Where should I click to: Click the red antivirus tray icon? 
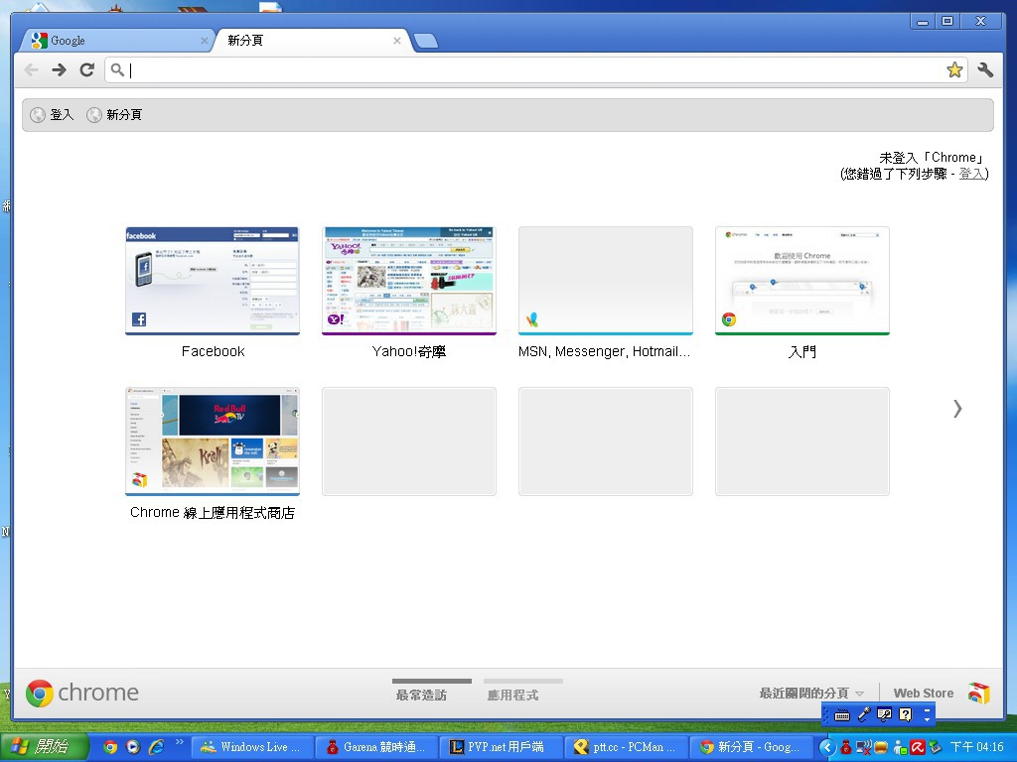[x=917, y=748]
